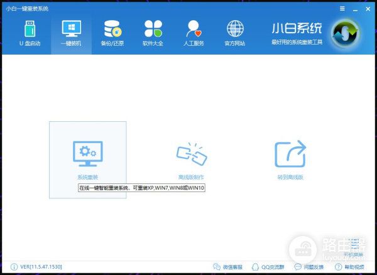Viewport: 377px width, 275px height.
Task: Minimize the 小白一键重装系统 window
Action: (x=355, y=9)
